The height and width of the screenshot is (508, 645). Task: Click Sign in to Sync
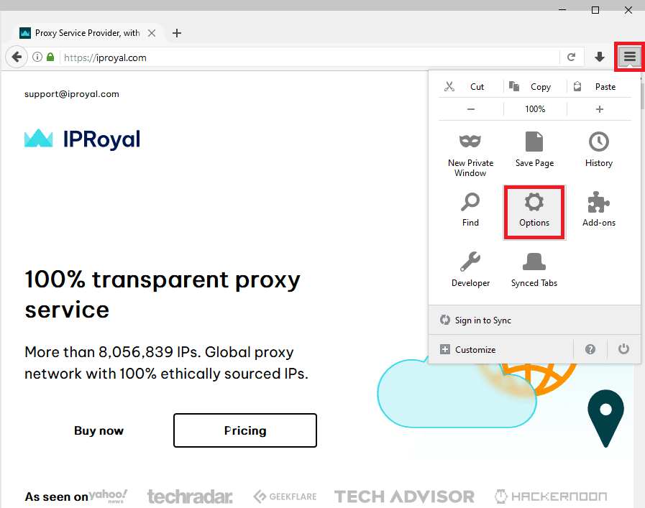pos(534,320)
